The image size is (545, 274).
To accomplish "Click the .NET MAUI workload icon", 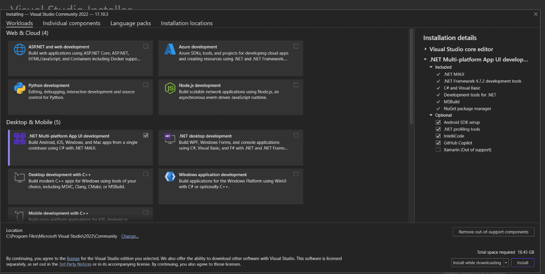I will 20,139.
